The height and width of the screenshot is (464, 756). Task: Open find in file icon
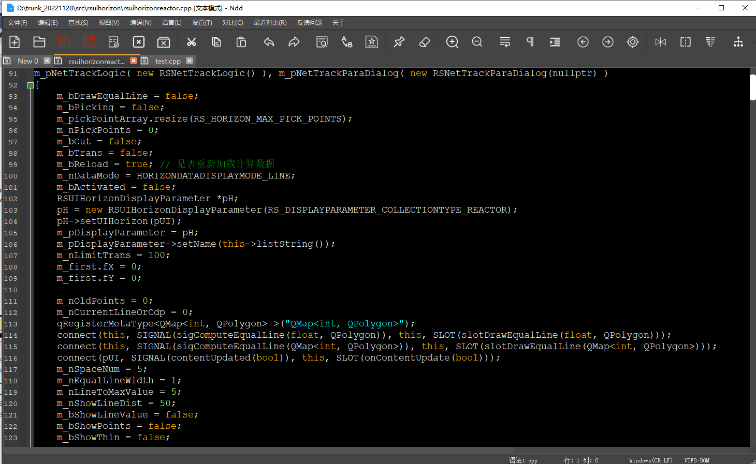322,42
